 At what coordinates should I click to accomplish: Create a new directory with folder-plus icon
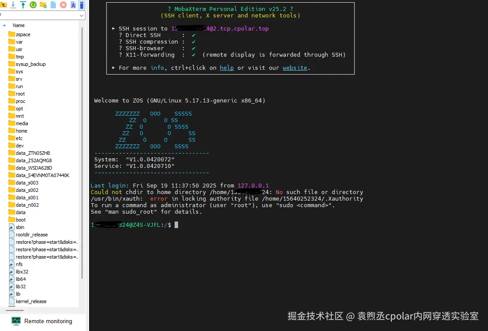click(x=43, y=5)
